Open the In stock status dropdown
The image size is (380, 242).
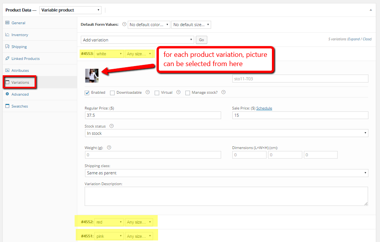click(227, 133)
